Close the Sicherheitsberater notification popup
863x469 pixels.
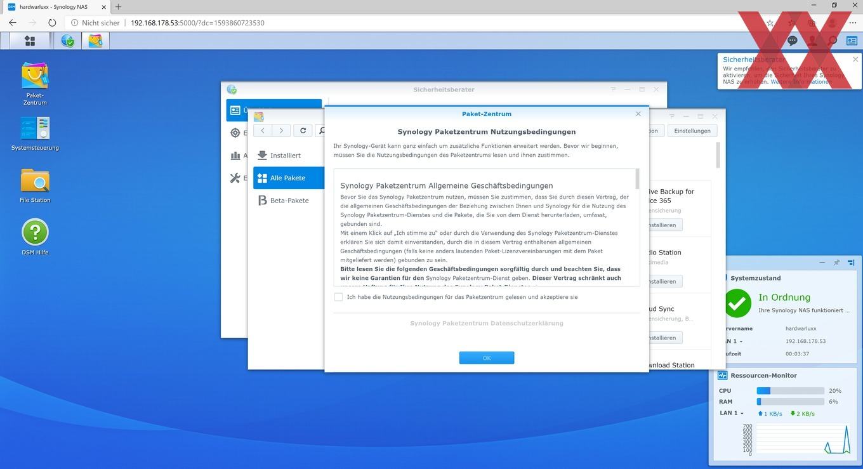[x=856, y=58]
